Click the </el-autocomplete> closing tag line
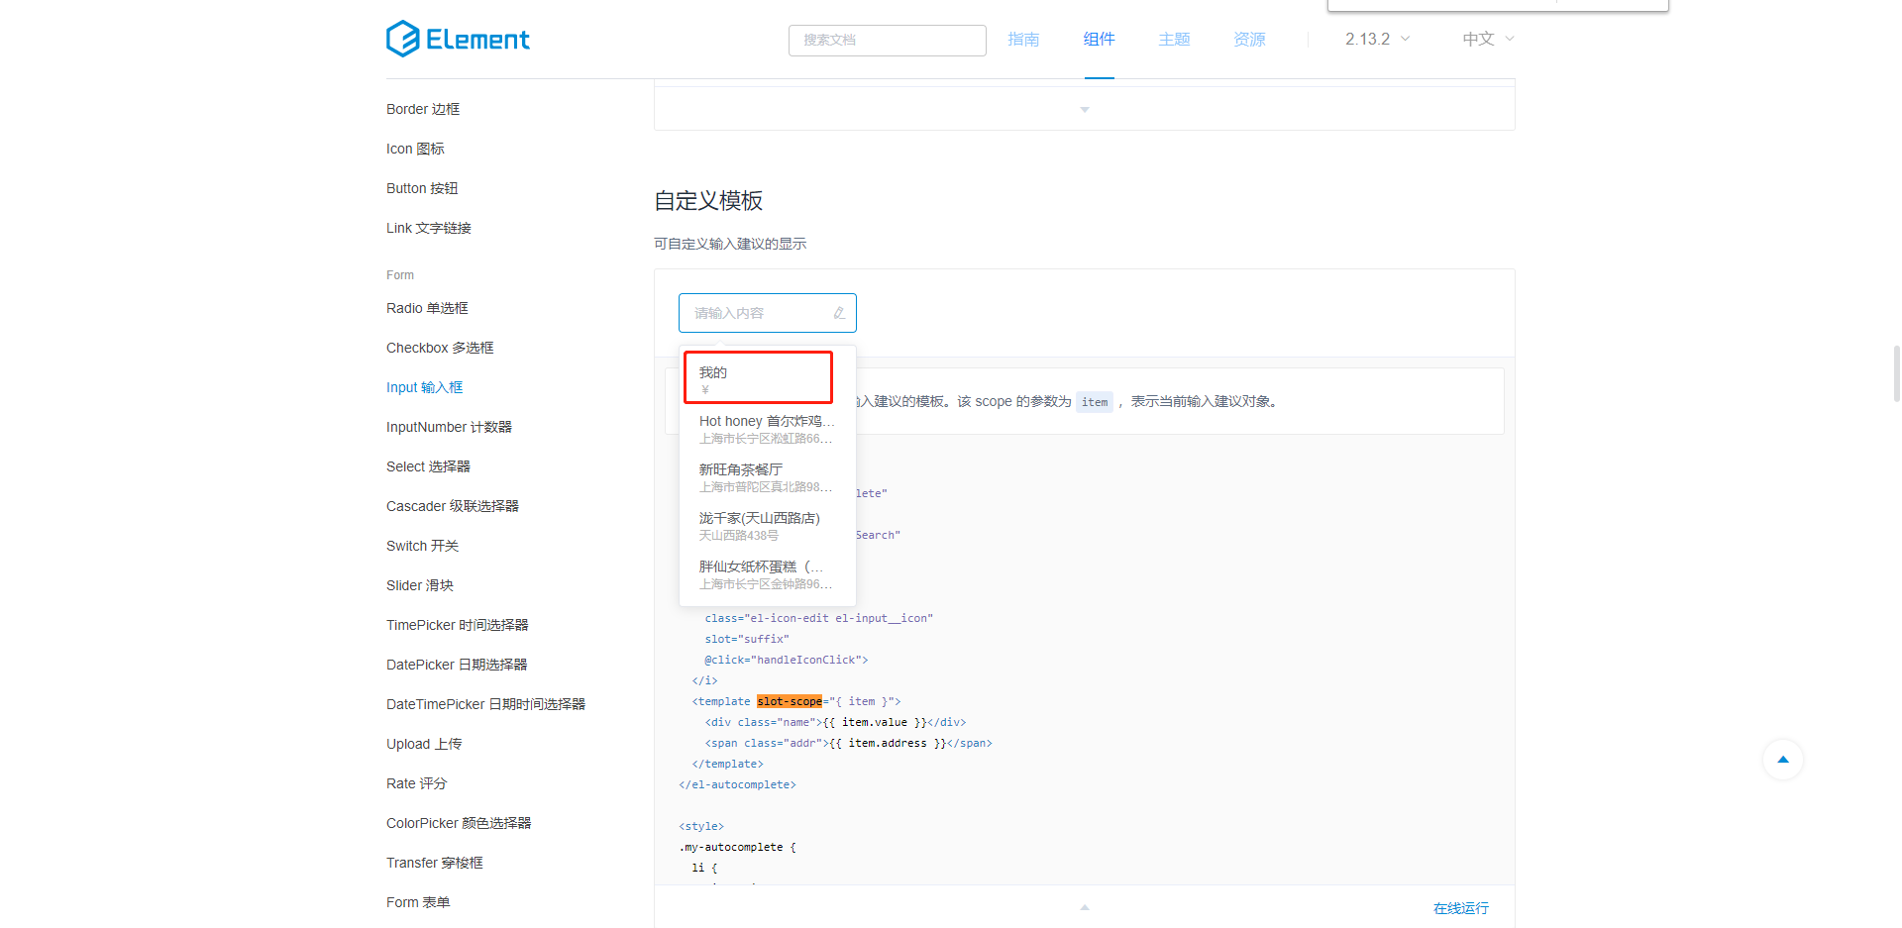Viewport: 1902px width, 928px height. point(737,784)
